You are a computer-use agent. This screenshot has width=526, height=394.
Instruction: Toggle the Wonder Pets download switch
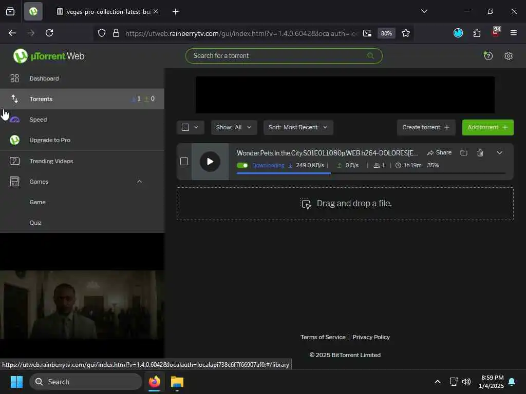tap(242, 166)
